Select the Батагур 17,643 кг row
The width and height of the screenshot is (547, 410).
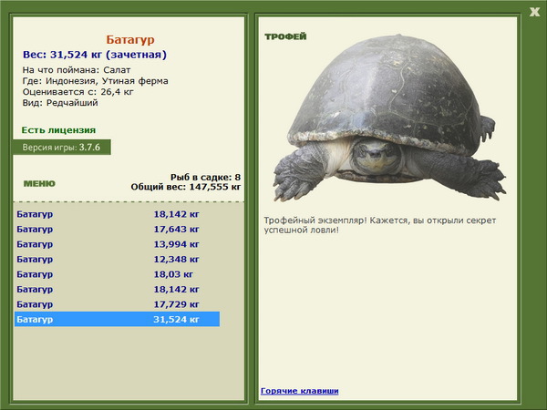click(118, 229)
